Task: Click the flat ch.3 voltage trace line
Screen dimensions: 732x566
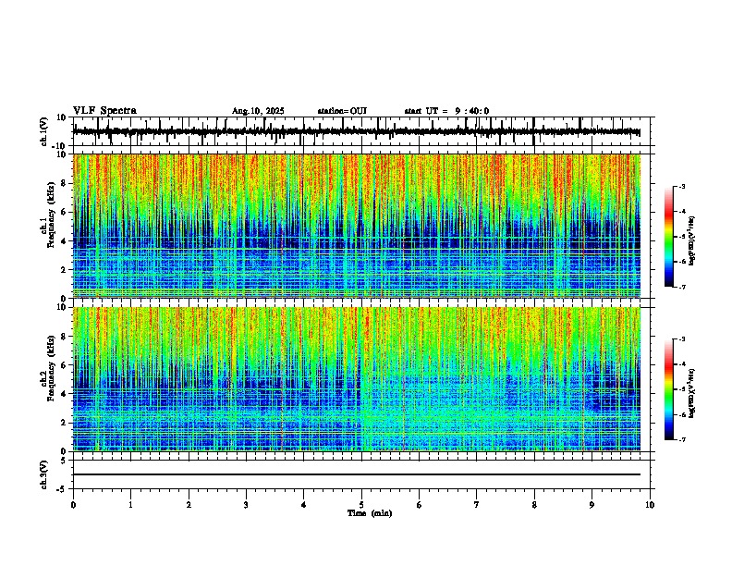Action: click(x=357, y=474)
